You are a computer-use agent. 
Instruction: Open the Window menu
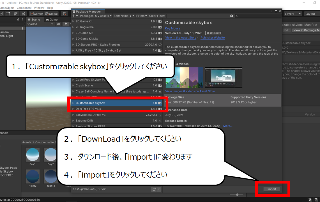pos(39,8)
